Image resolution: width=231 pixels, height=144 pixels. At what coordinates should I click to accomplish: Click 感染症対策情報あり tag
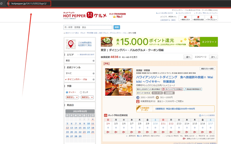point(193,89)
